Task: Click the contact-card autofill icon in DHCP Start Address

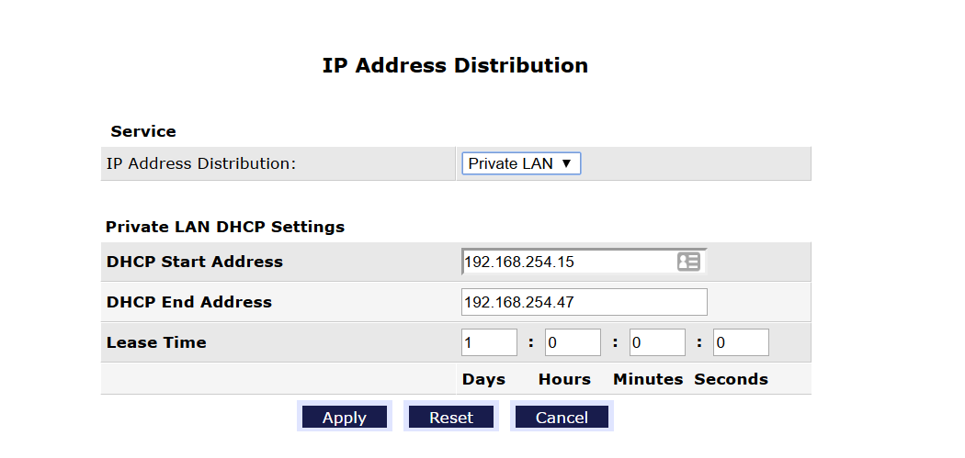Action: (688, 262)
